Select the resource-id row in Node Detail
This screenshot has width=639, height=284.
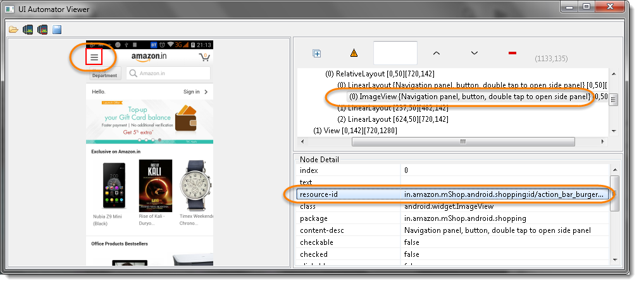click(x=453, y=194)
